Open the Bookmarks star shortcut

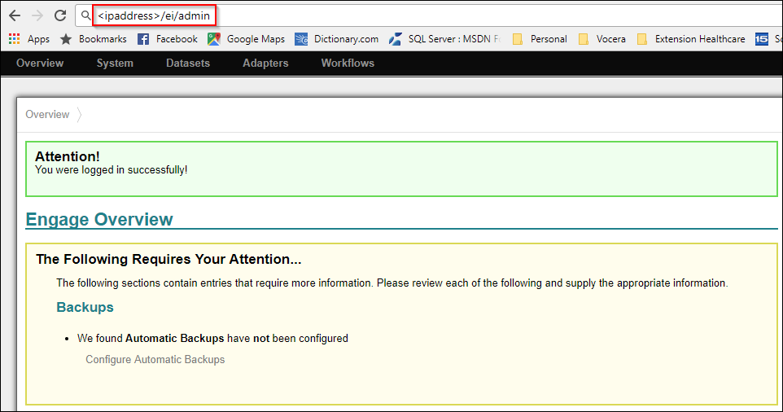pos(94,39)
